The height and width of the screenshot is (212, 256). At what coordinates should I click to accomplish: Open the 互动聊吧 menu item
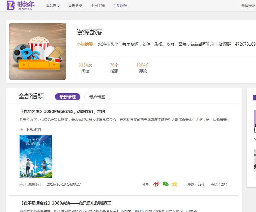(x=120, y=5)
